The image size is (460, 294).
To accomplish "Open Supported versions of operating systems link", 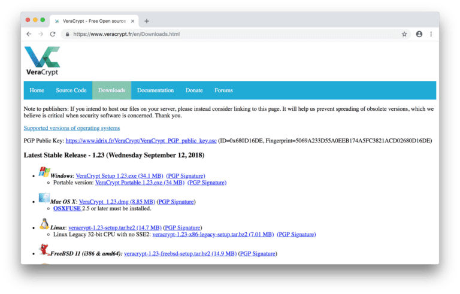I will [x=72, y=128].
